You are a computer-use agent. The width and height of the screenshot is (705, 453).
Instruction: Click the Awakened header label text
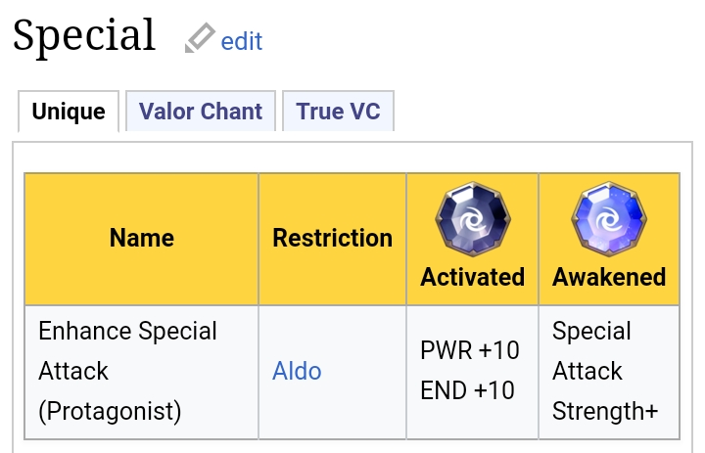click(x=609, y=277)
